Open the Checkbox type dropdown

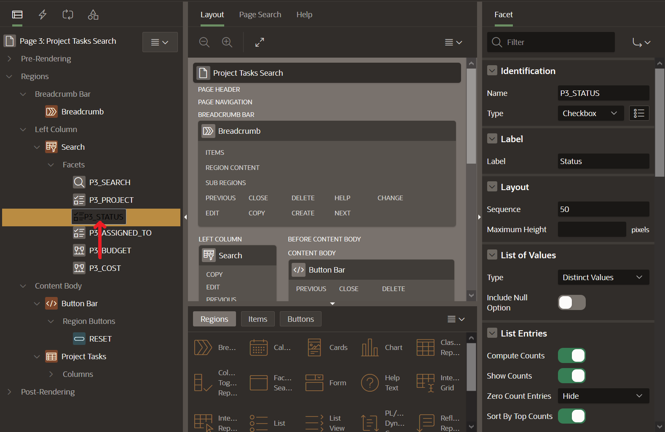tap(590, 113)
